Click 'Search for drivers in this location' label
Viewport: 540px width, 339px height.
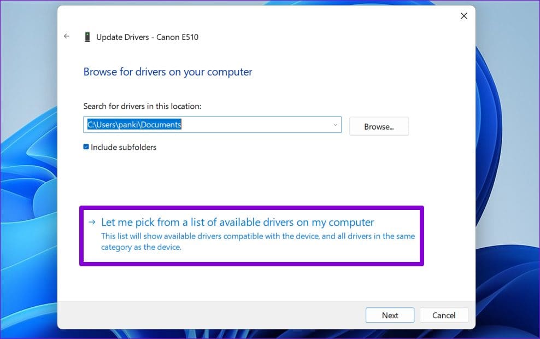click(x=142, y=106)
